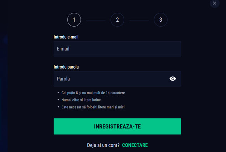The width and height of the screenshot is (226, 152).
Task: Click into the E-mail input field
Action: 117,49
